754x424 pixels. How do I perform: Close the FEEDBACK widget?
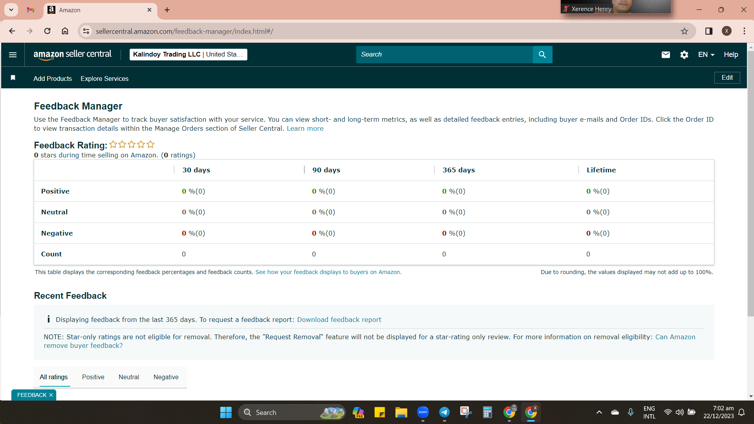[51, 395]
